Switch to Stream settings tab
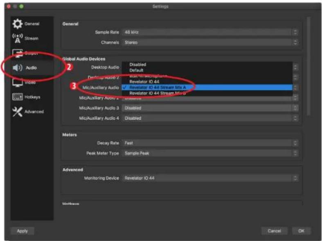Viewport: 322px width, 241px height. 32,38
